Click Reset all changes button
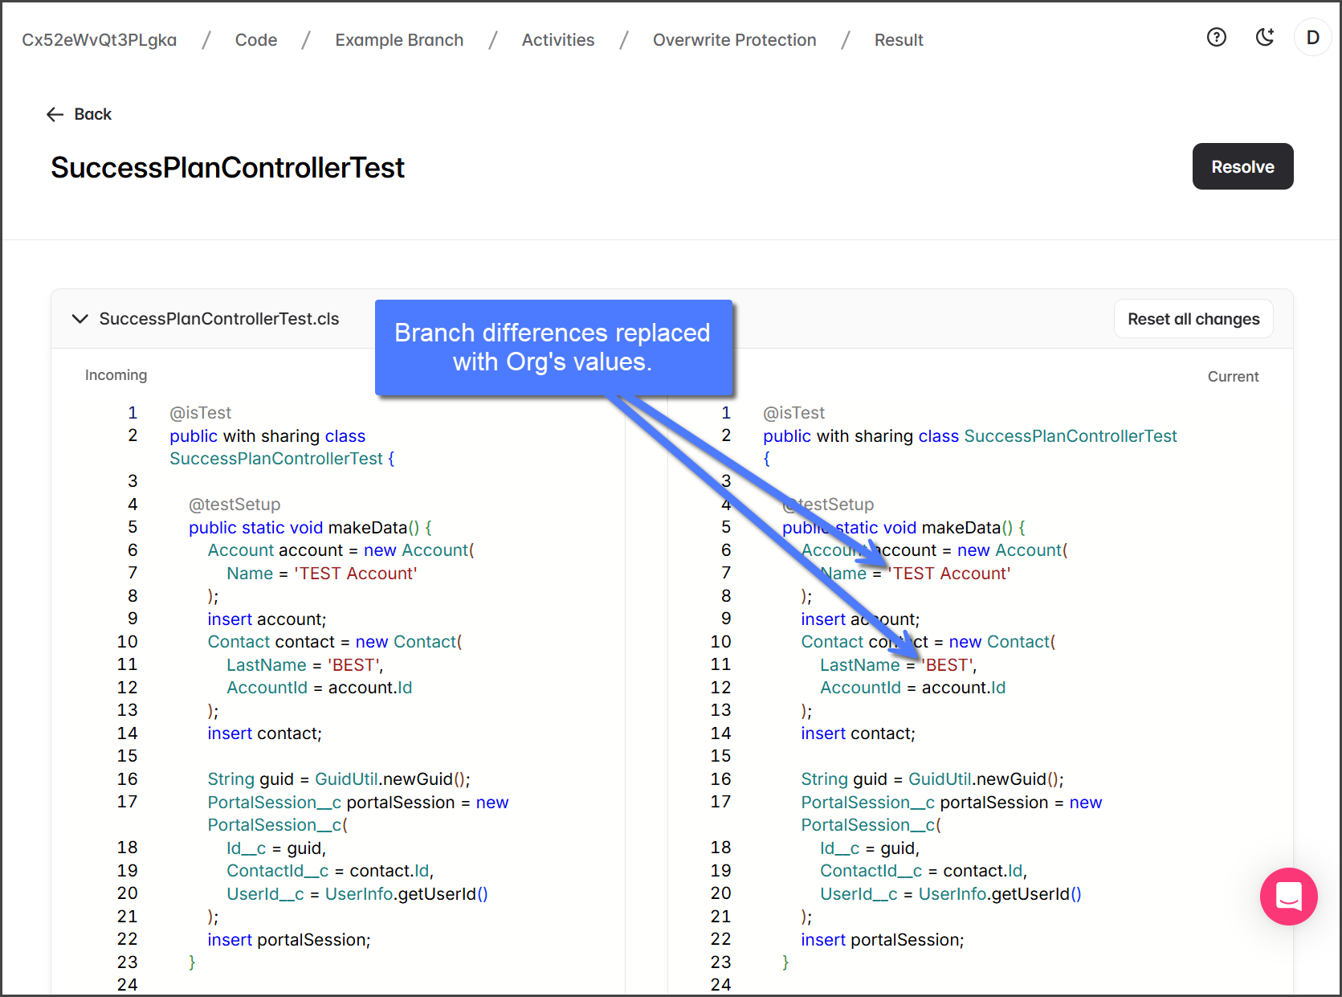The width and height of the screenshot is (1342, 997). 1193,319
